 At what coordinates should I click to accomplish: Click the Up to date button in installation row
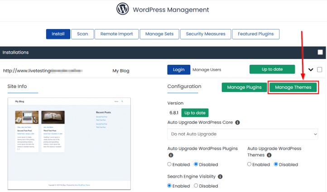point(272,69)
